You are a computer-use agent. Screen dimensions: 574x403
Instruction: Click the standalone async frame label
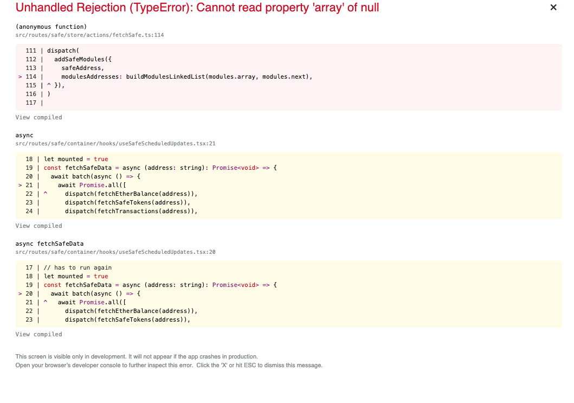click(24, 135)
